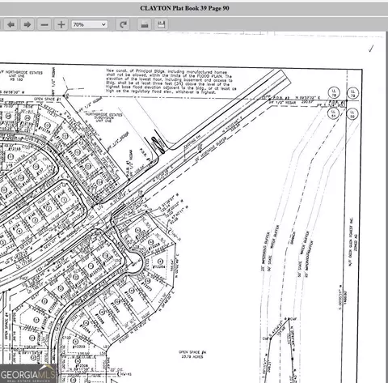Click the N/F Northbrook Estates Unit One heading
The width and height of the screenshot is (388, 383).
(x=20, y=76)
